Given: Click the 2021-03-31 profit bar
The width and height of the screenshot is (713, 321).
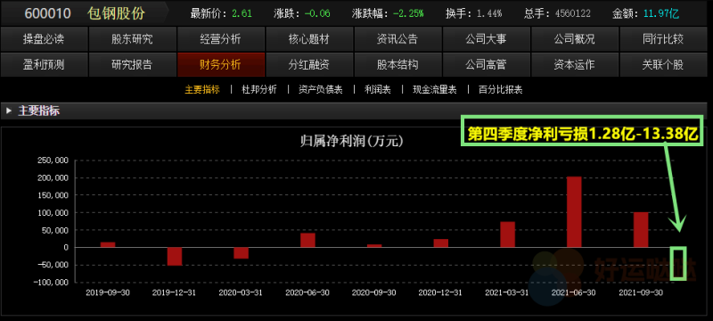Looking at the screenshot, I should pos(507,235).
